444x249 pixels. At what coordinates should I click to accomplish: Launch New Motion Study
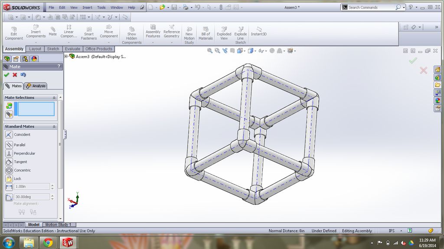pos(189,35)
